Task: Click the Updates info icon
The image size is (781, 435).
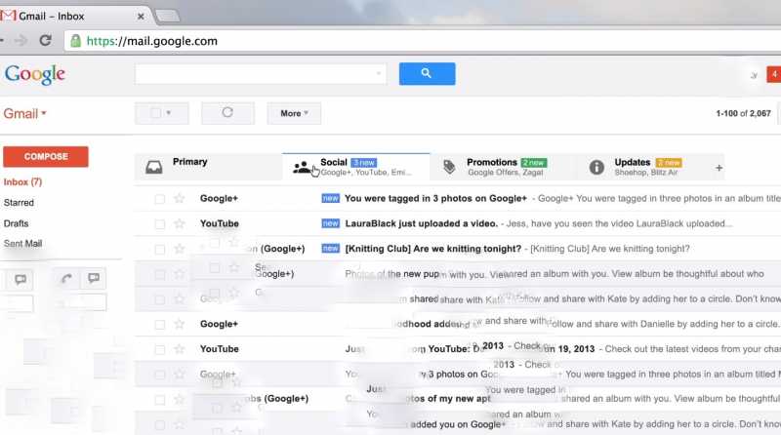Action: click(x=596, y=167)
